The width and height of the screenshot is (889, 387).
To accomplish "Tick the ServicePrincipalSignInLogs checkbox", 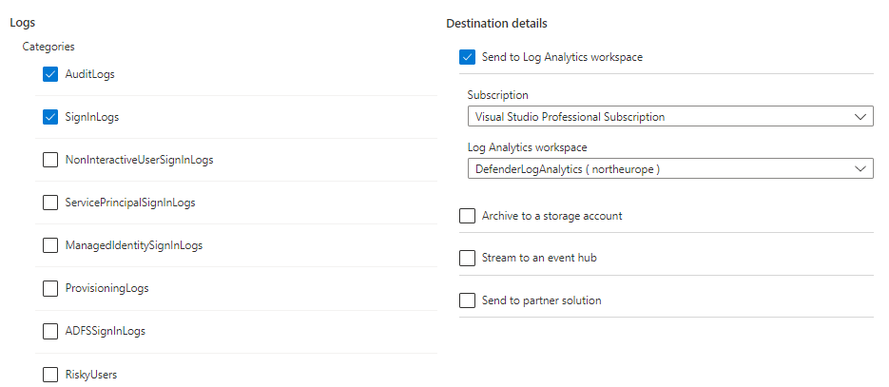I will [50, 203].
